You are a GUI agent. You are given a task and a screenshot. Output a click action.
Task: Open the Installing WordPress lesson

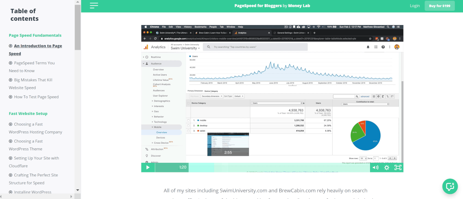pyautogui.click(x=30, y=192)
